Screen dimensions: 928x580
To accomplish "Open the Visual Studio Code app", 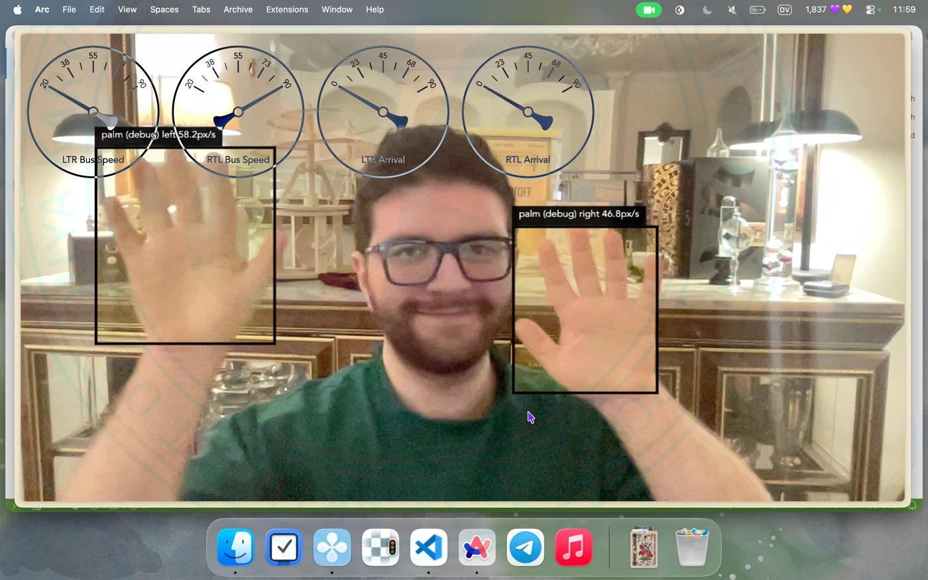I will (428, 548).
